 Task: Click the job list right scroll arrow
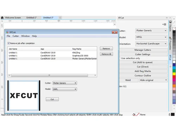click(x=95, y=75)
